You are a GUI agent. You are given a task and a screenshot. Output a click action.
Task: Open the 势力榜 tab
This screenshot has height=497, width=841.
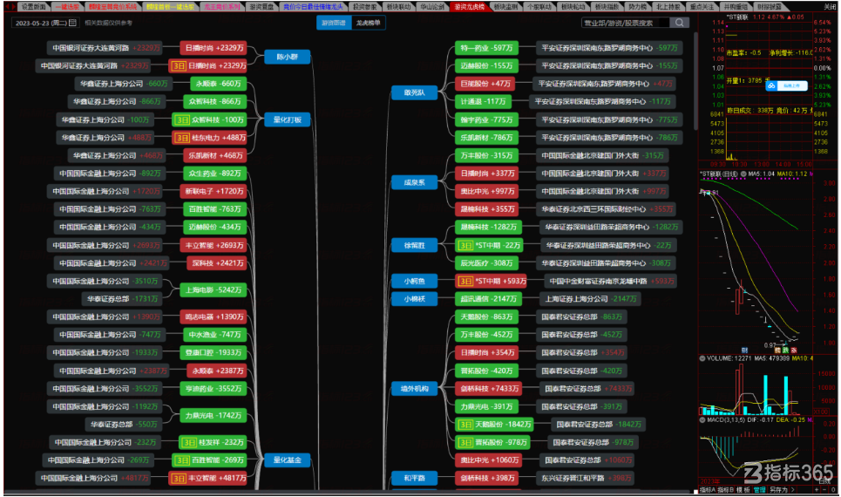637,7
